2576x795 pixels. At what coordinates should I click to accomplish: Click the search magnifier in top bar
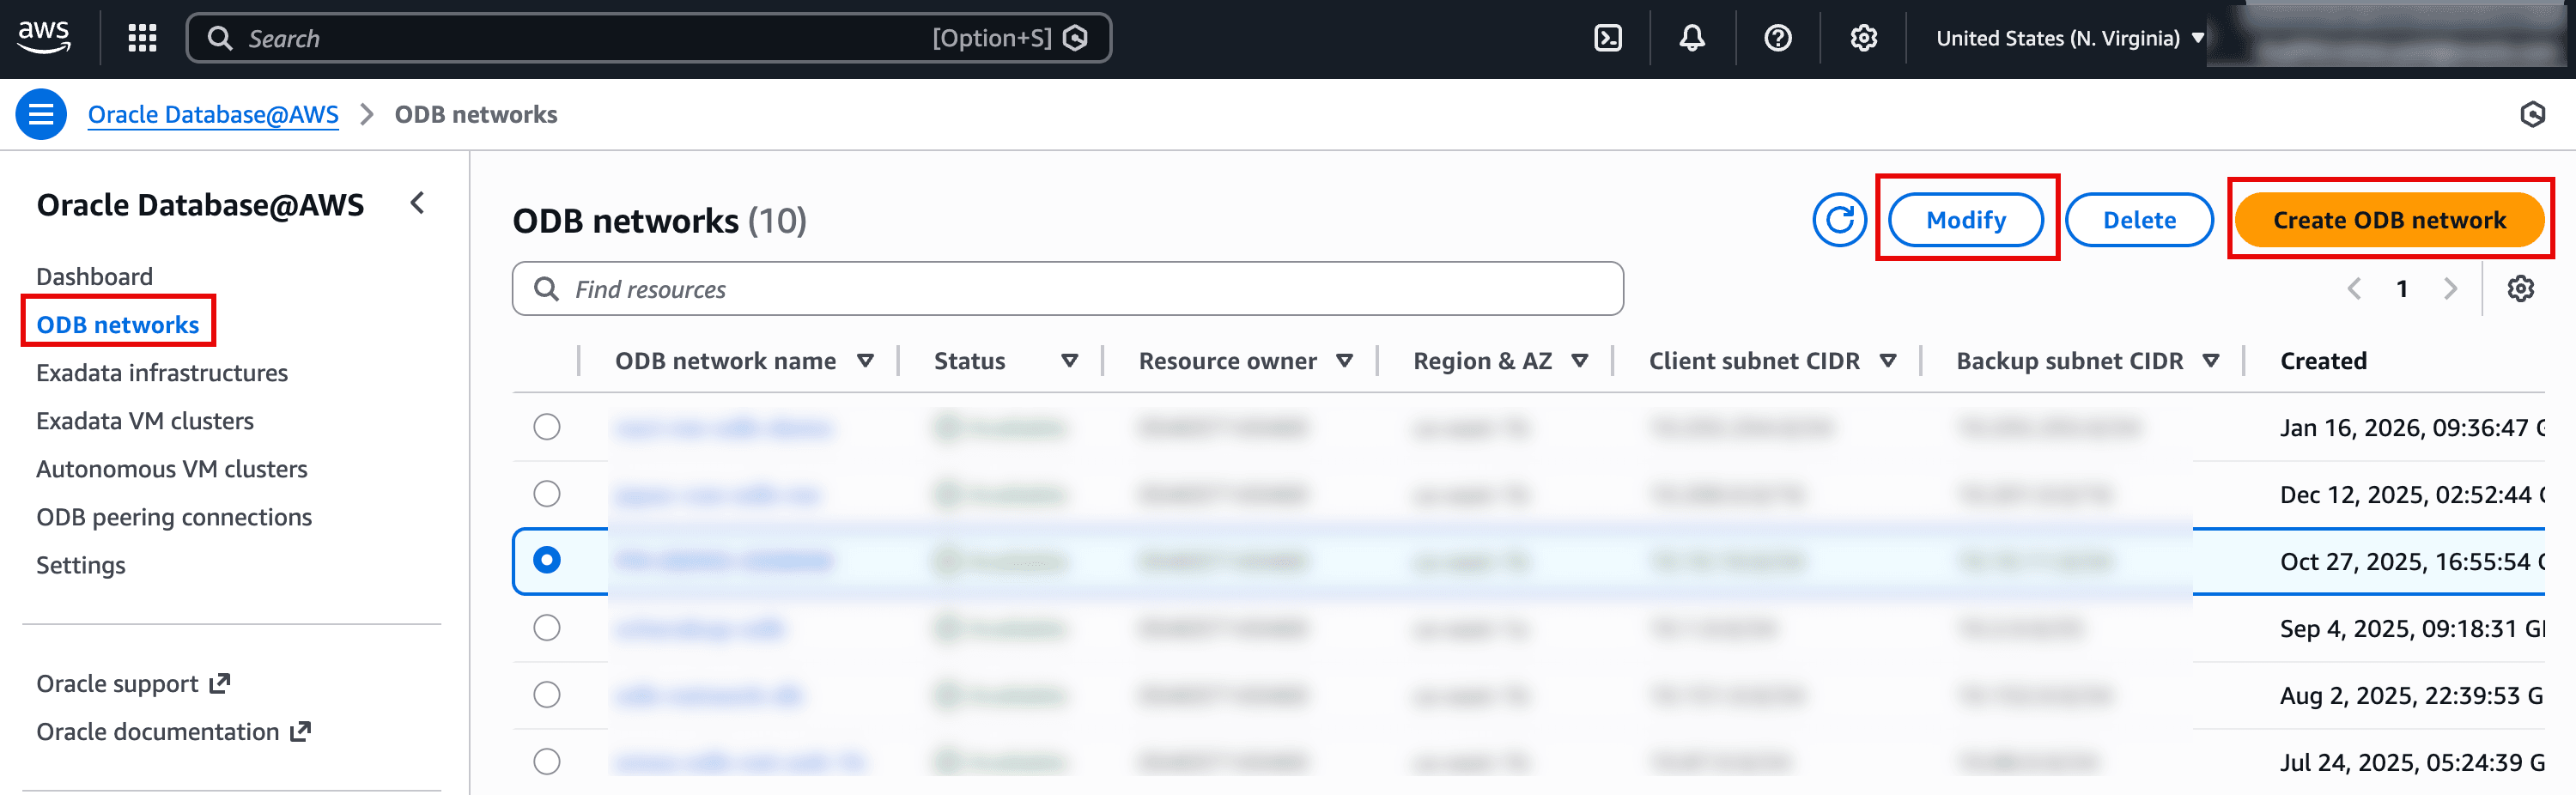(220, 38)
